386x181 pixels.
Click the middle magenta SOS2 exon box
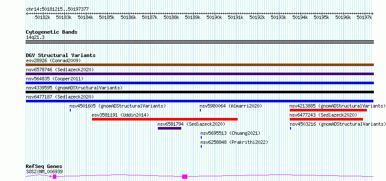pyautogui.click(x=185, y=177)
